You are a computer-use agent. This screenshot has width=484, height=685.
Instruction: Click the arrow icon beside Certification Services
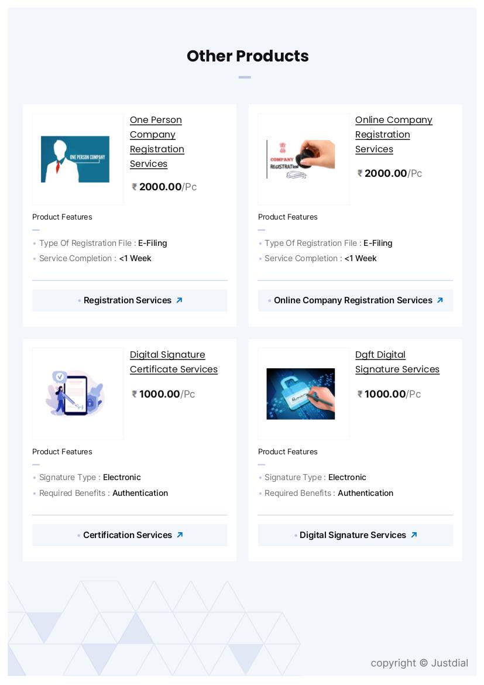pyautogui.click(x=180, y=535)
